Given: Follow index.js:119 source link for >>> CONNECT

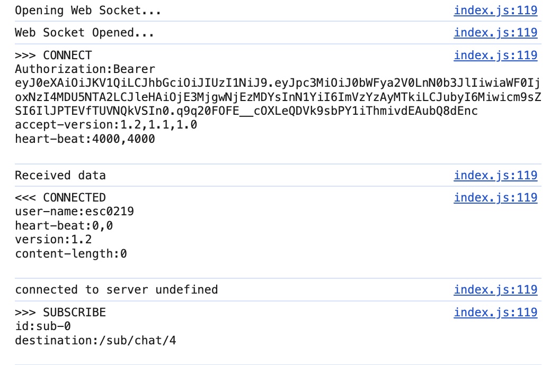Looking at the screenshot, I should (x=495, y=56).
